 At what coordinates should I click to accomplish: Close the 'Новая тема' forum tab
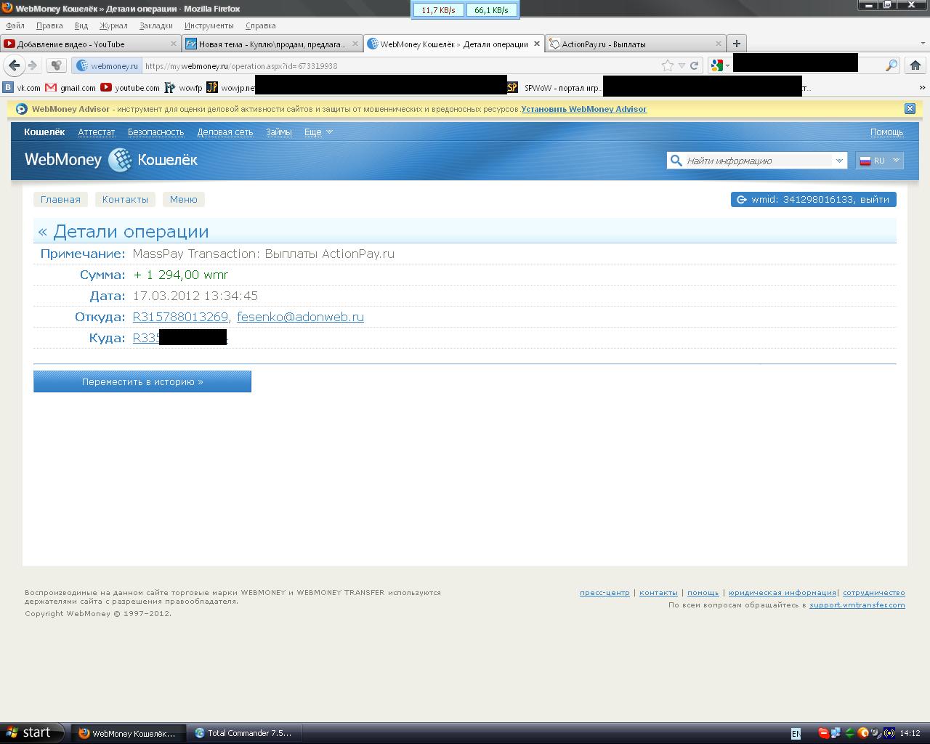355,44
